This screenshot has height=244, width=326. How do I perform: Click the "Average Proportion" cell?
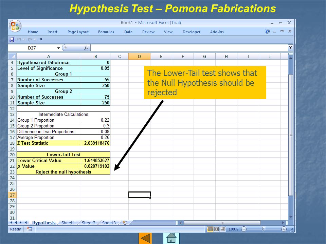pyautogui.click(x=49, y=137)
